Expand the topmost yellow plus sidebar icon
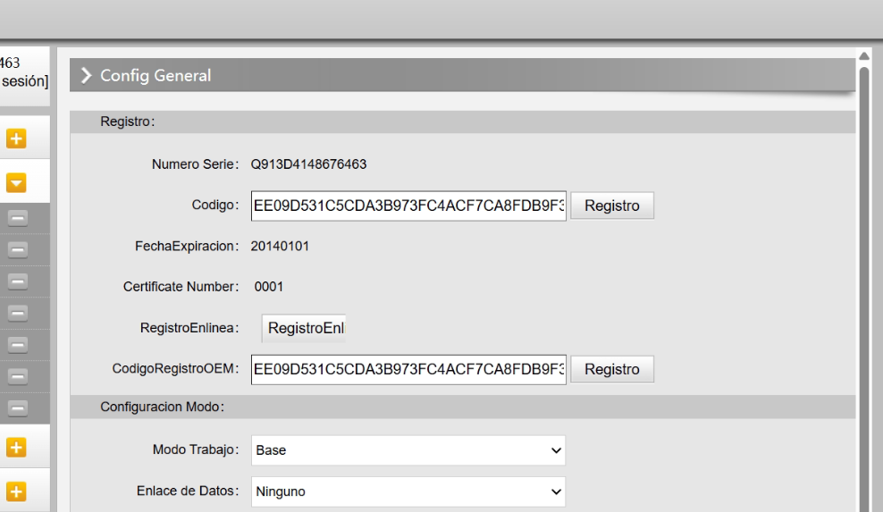Image resolution: width=883 pixels, height=512 pixels. 16,138
